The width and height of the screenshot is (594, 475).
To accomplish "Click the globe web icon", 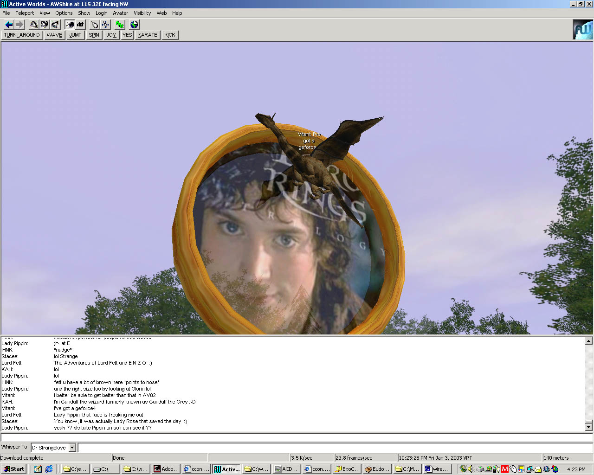I will click(134, 25).
